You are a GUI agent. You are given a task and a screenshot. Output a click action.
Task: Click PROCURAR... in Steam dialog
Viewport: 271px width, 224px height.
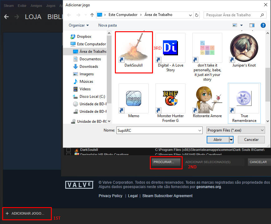(x=166, y=162)
